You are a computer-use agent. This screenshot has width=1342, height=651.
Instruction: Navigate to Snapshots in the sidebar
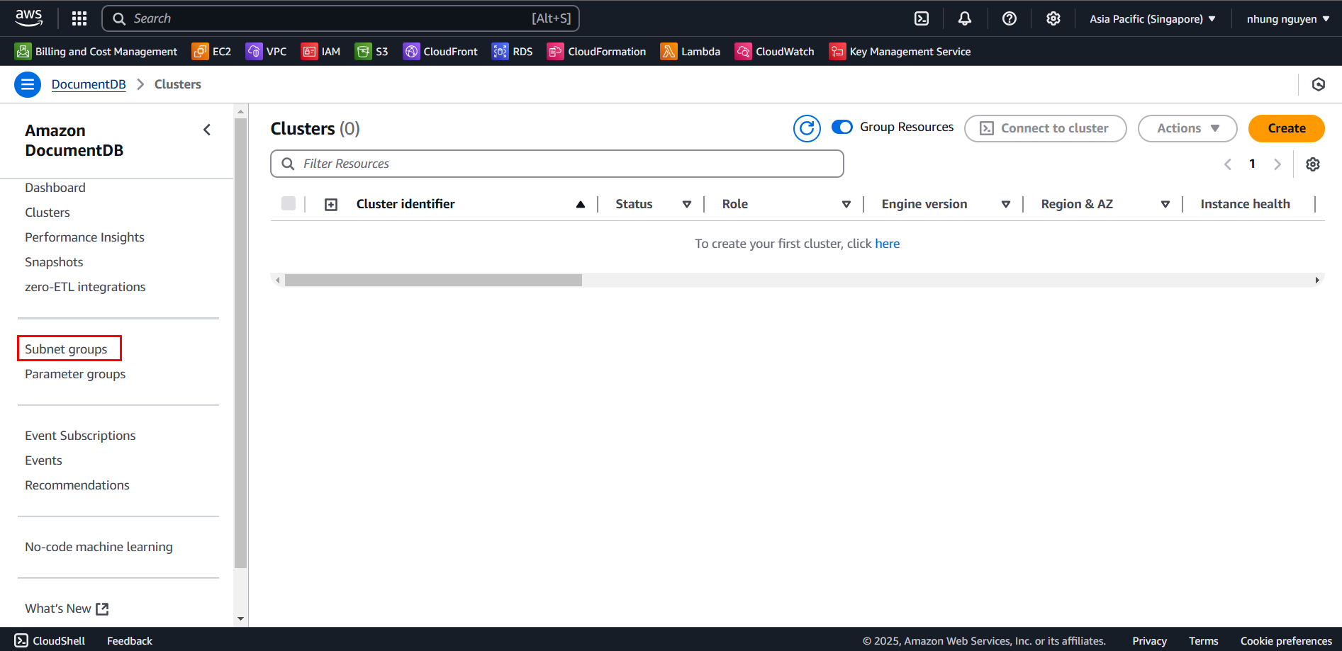tap(54, 261)
